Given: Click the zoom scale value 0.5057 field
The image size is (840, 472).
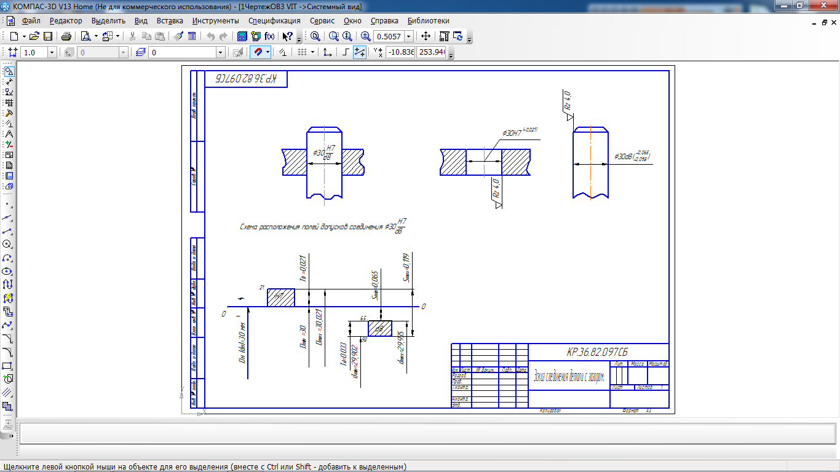Looking at the screenshot, I should 389,36.
